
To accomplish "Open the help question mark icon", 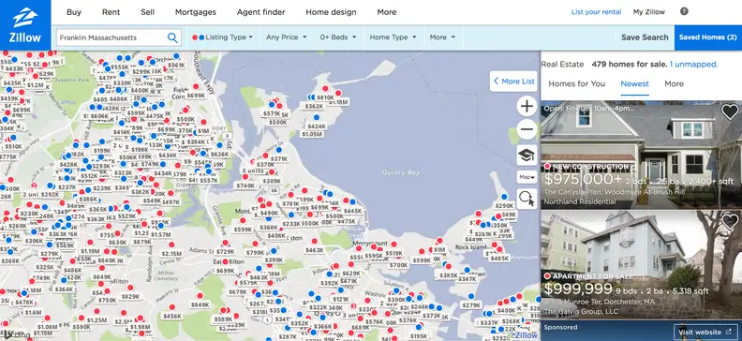I will (684, 11).
